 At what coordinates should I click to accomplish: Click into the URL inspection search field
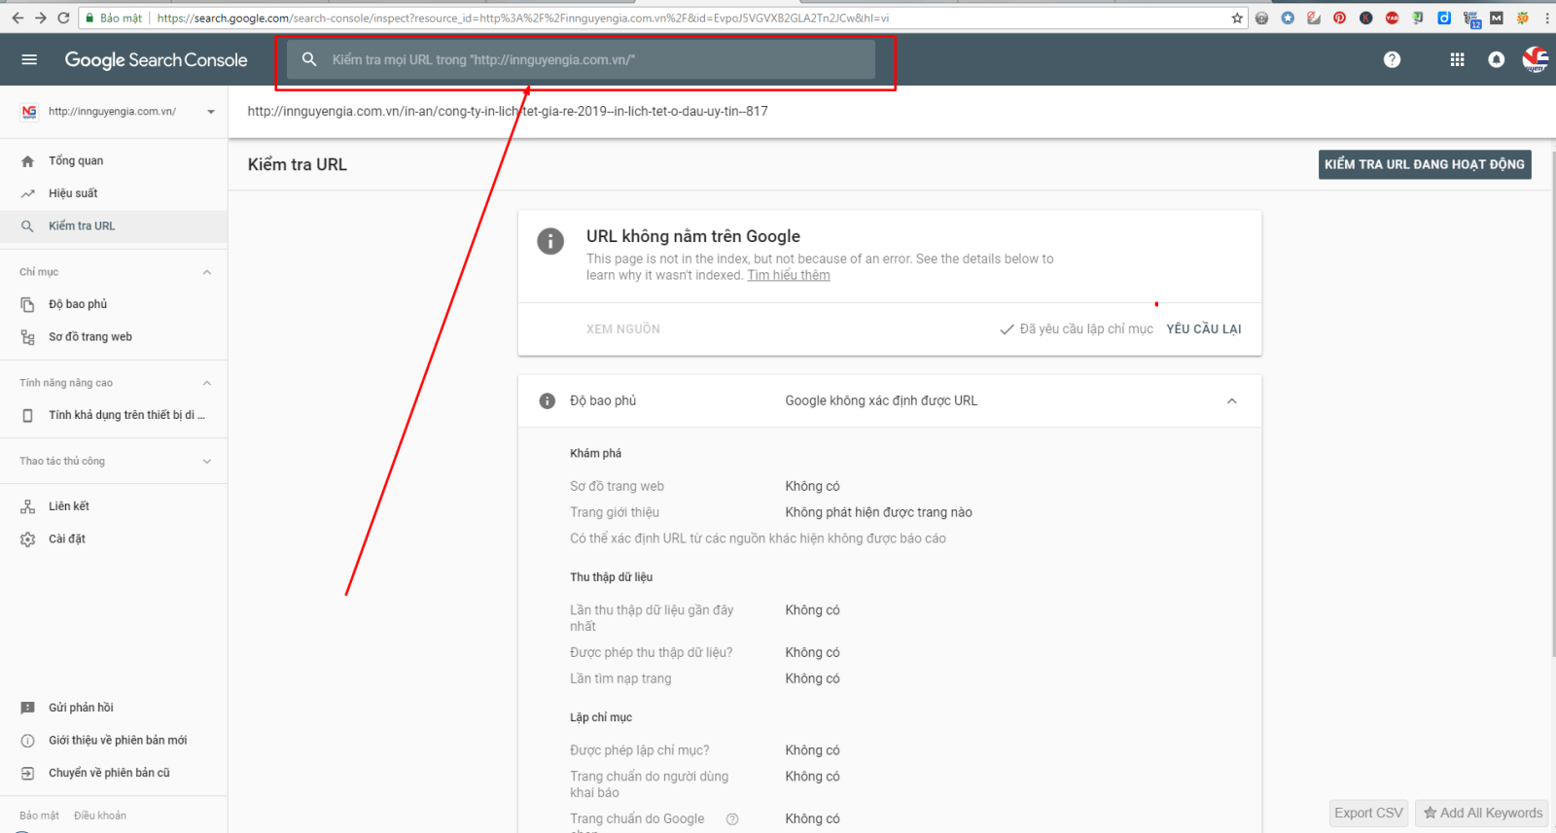click(x=581, y=59)
